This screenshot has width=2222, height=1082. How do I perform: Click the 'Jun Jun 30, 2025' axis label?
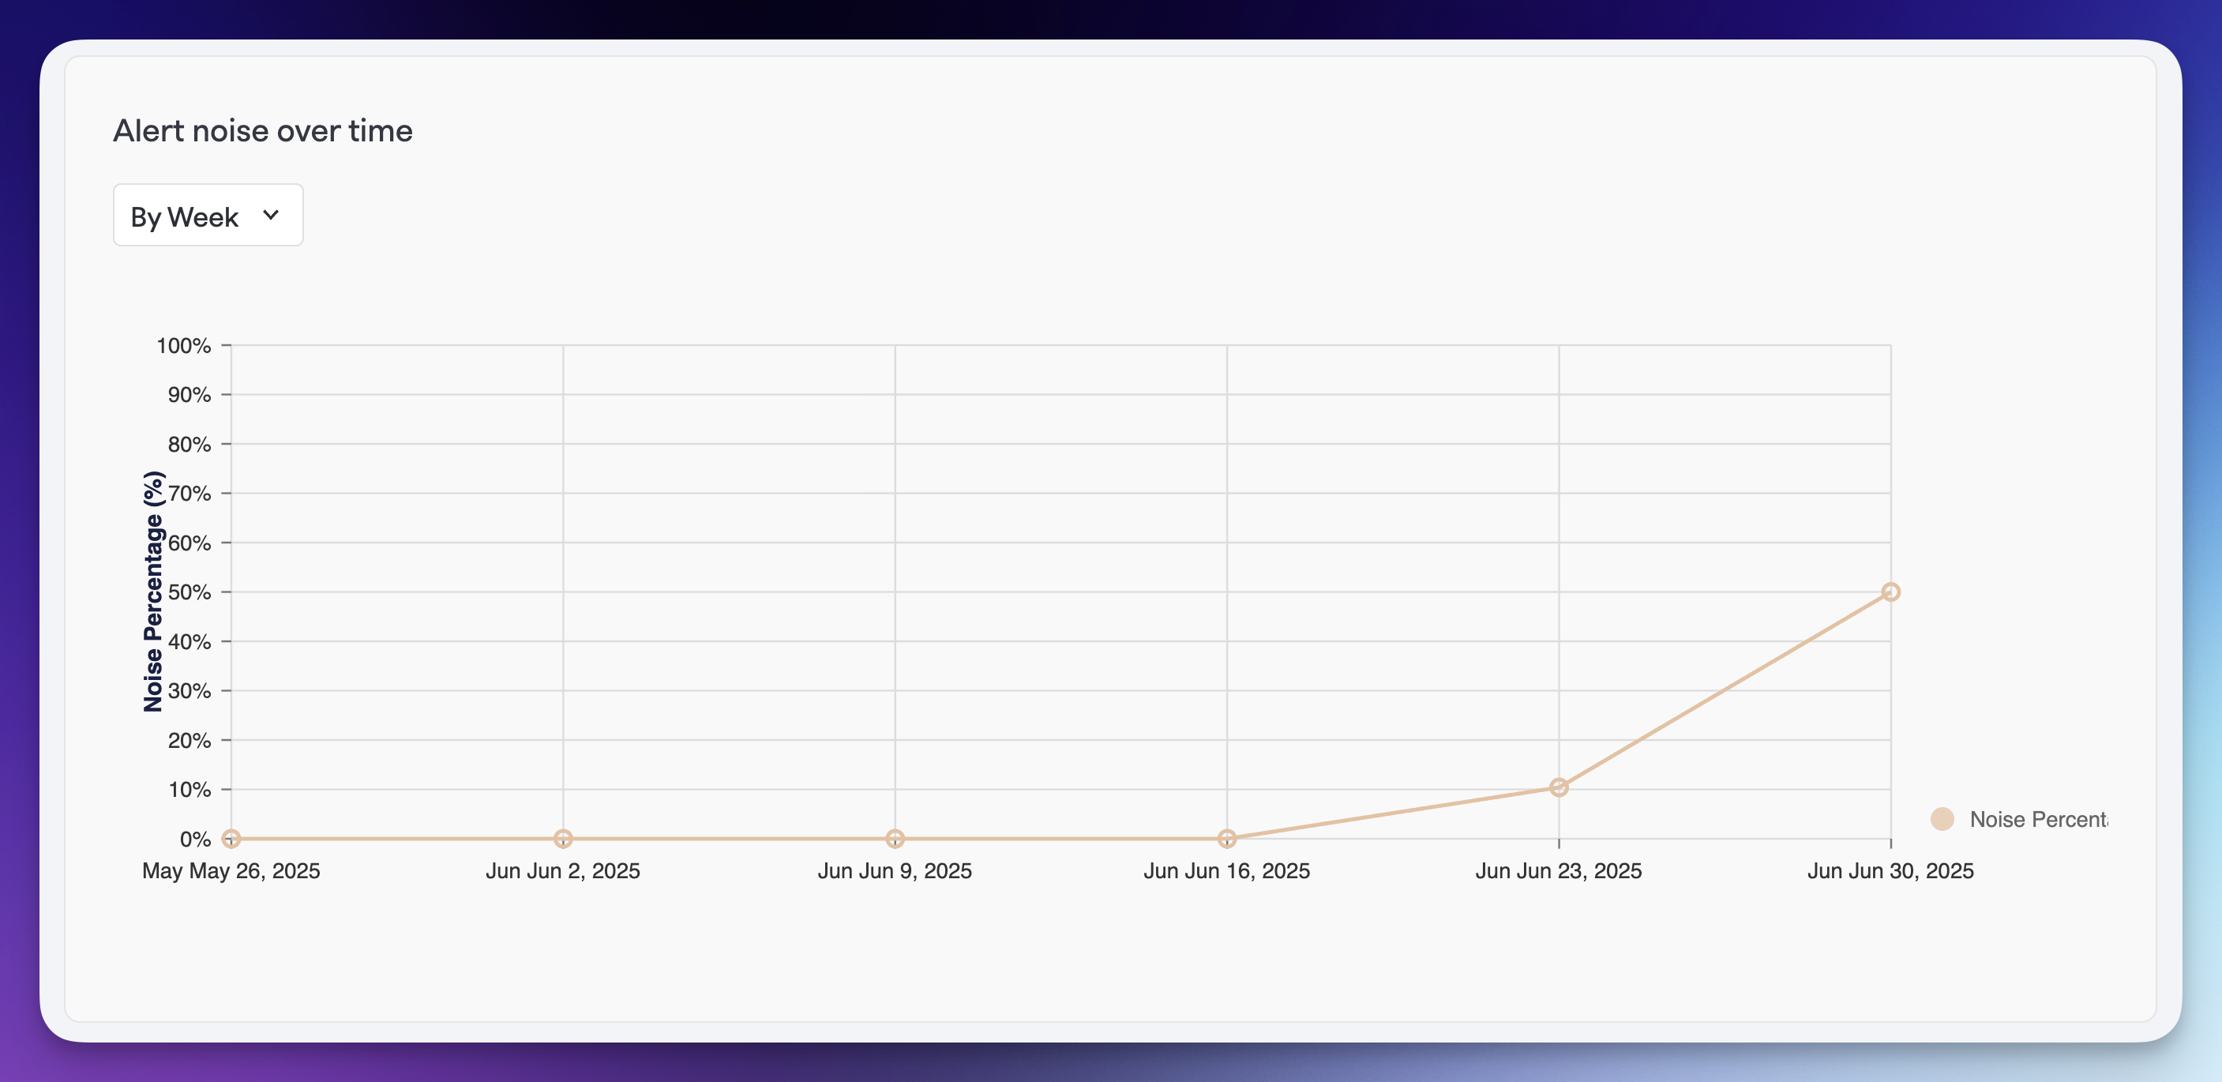pyautogui.click(x=1891, y=870)
